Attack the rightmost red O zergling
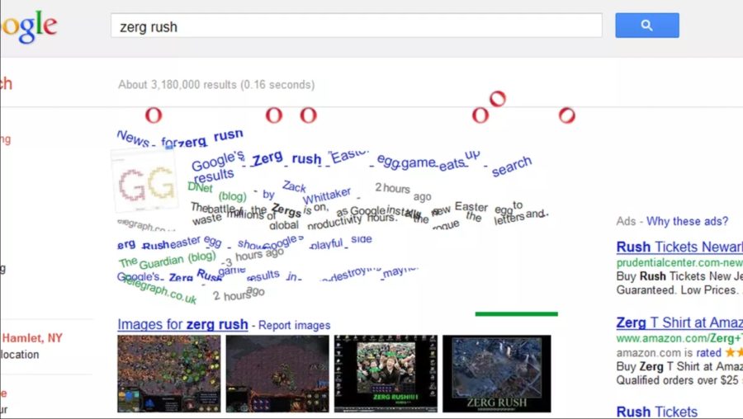 click(567, 115)
